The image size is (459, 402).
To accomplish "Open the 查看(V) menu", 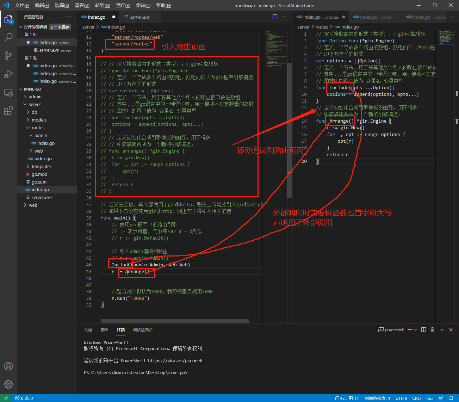I will coord(82,5).
